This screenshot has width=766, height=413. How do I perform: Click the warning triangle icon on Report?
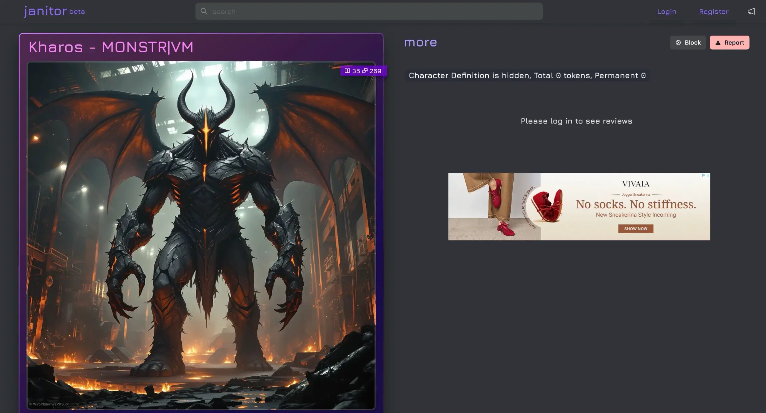[718, 43]
